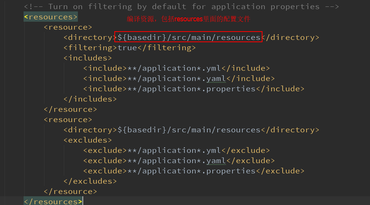
Task: Click the first closing resource tag
Action: click(70, 110)
